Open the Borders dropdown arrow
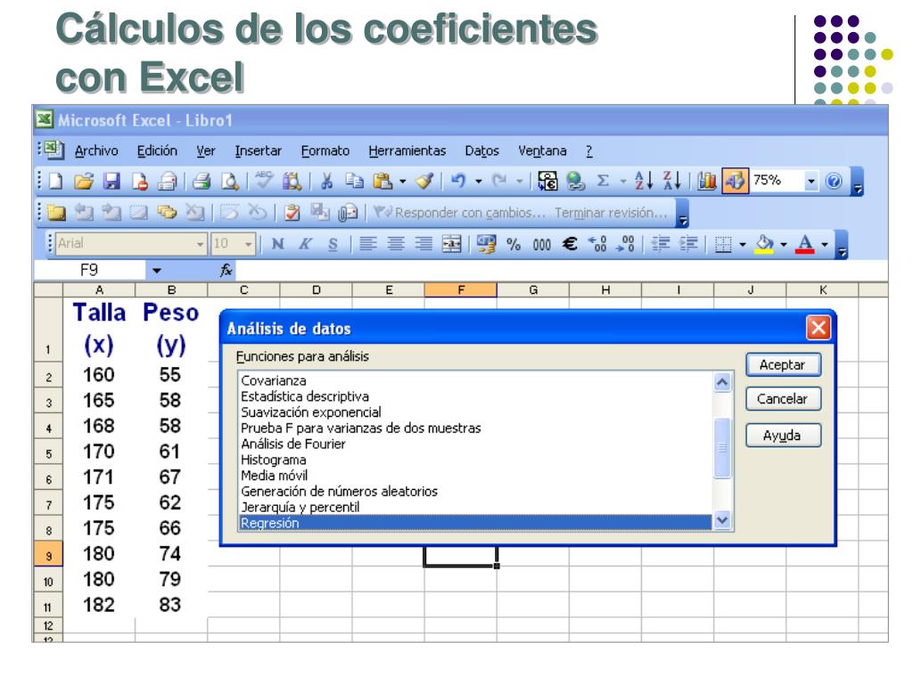 (x=743, y=244)
